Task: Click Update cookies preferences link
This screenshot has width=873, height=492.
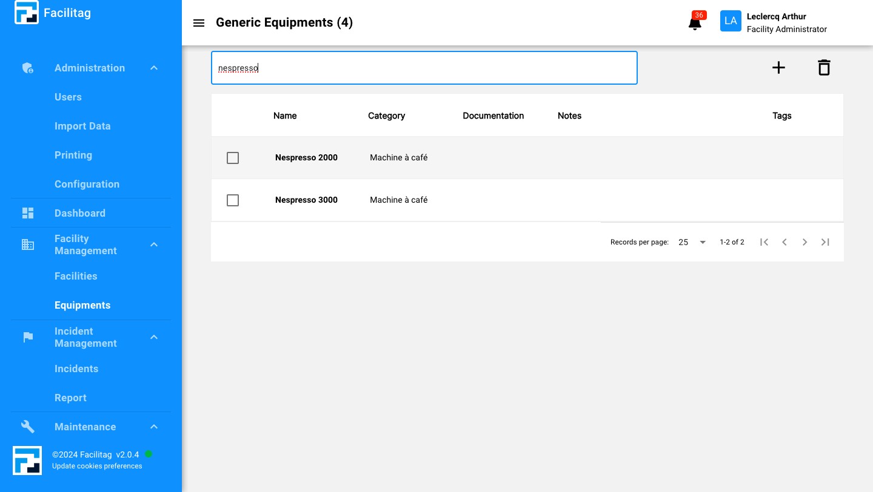Action: pyautogui.click(x=97, y=466)
